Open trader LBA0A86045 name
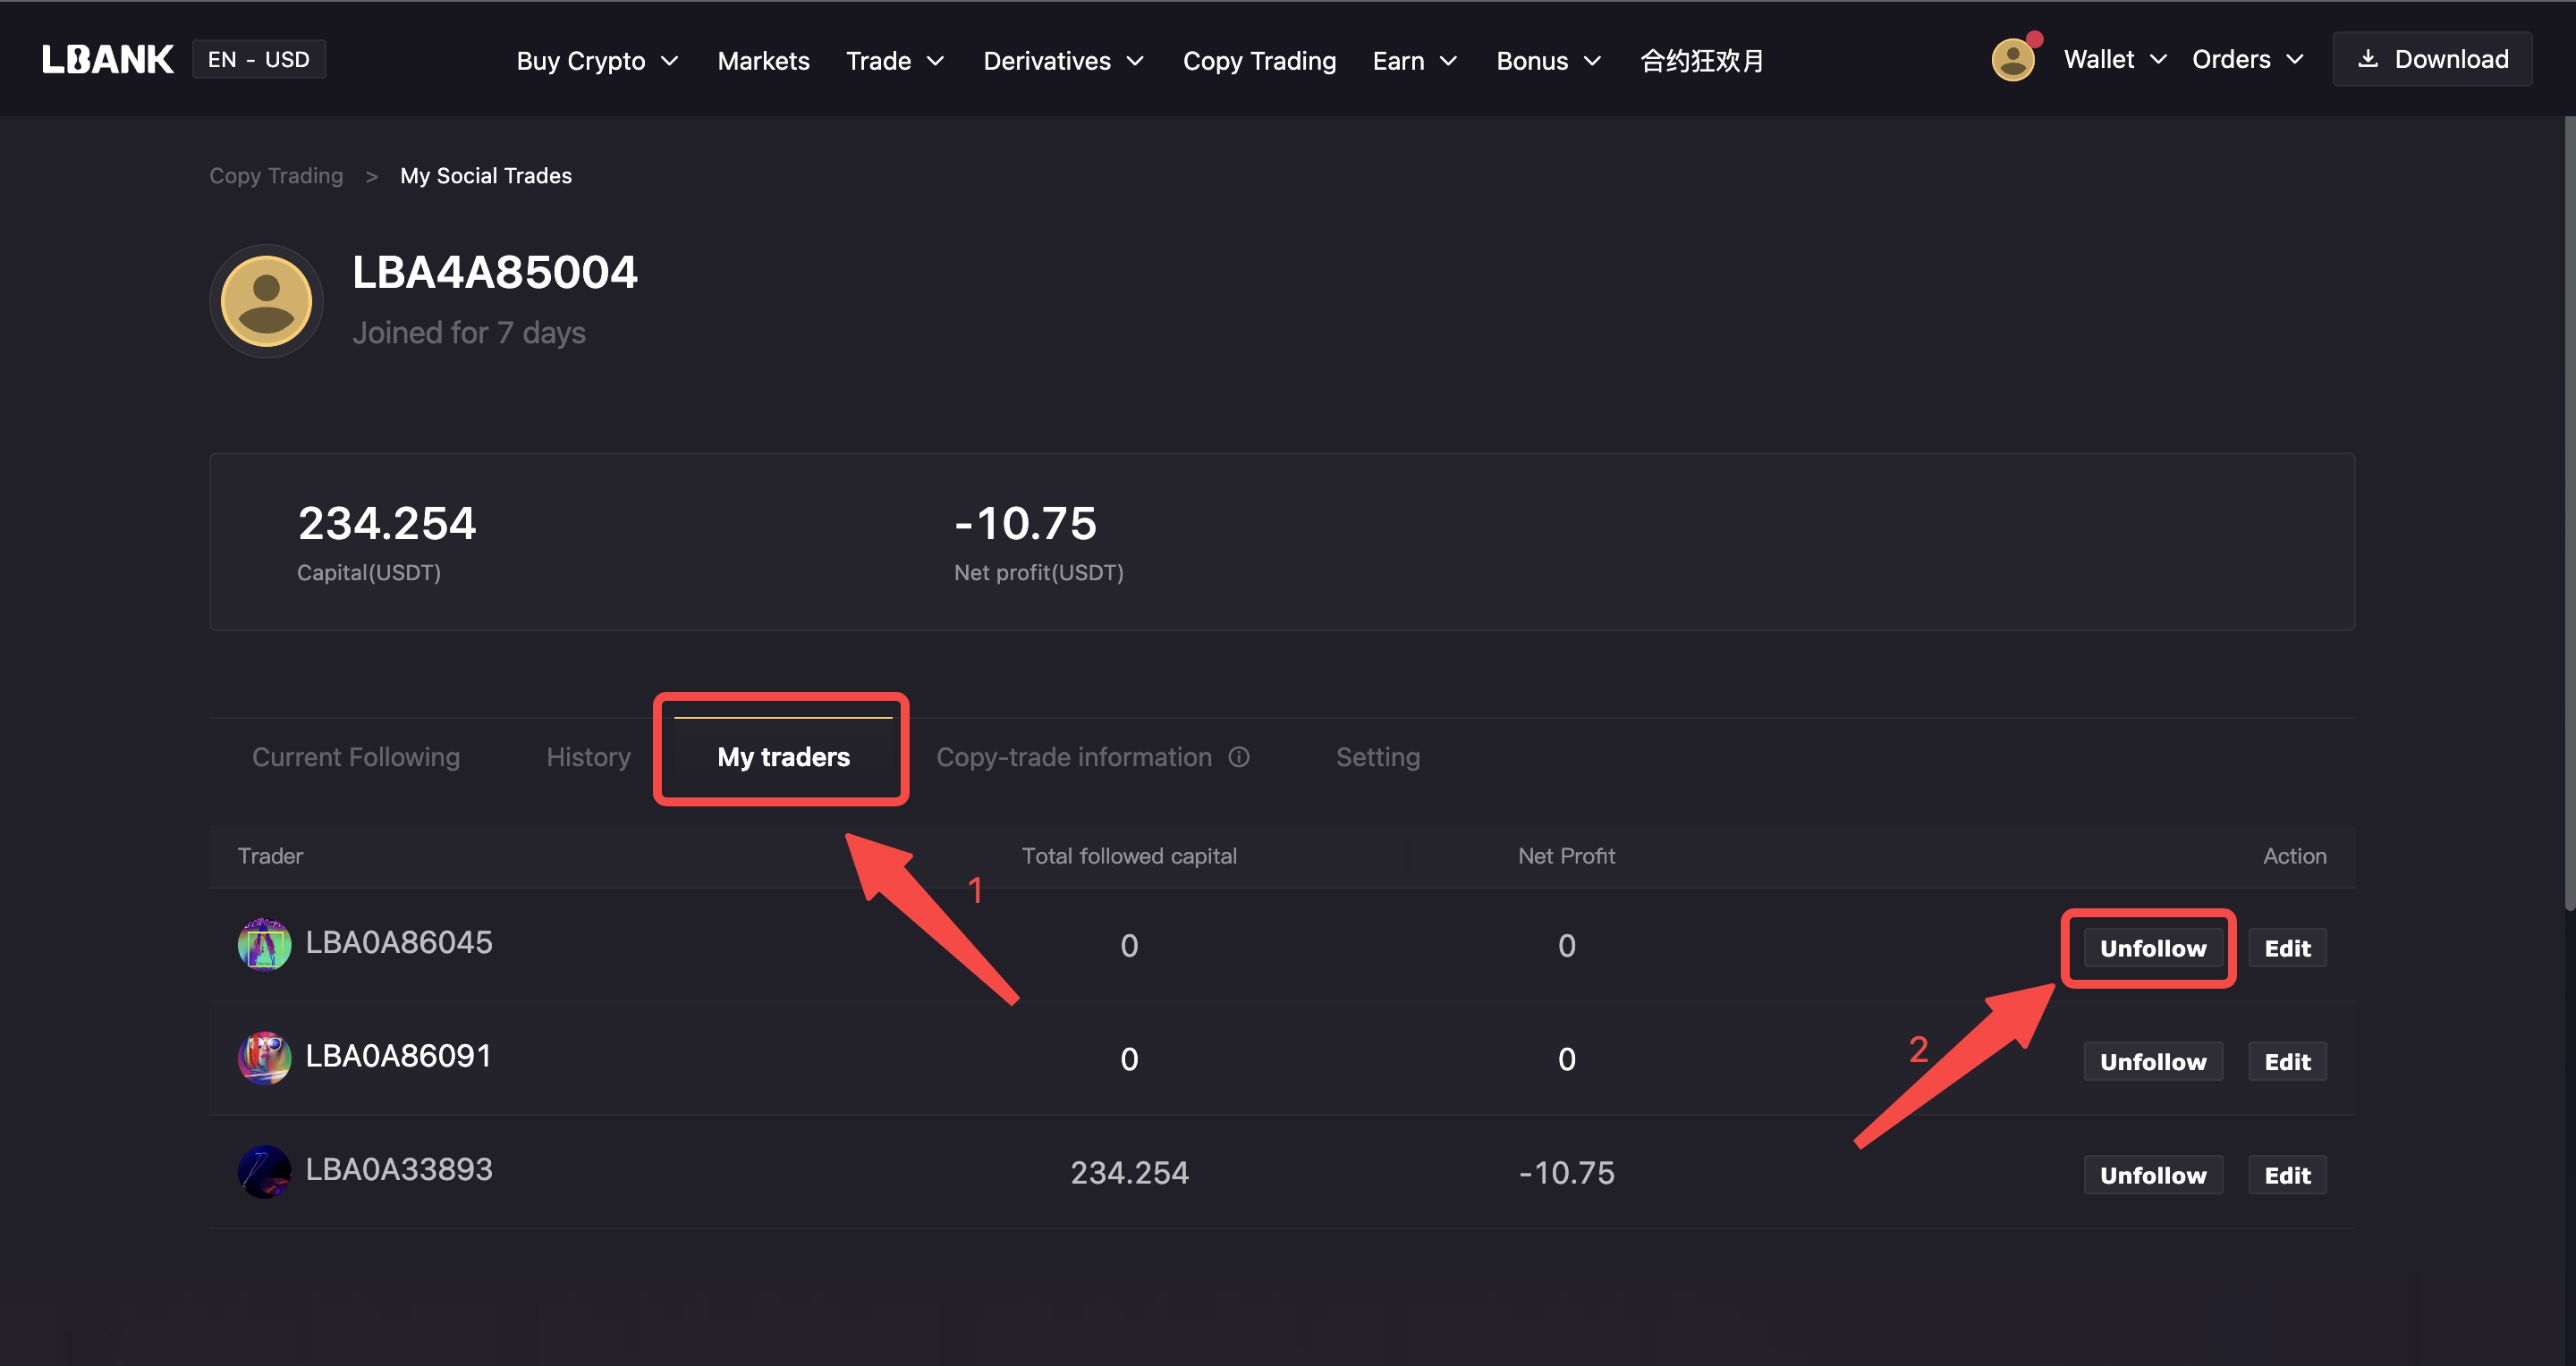The image size is (2576, 1366). (399, 942)
